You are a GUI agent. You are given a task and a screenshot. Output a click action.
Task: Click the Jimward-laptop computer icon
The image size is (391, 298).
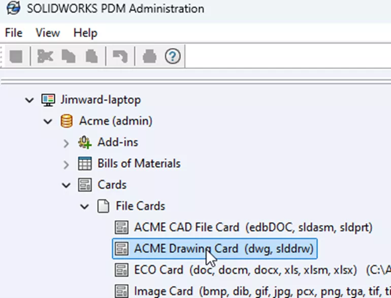pos(48,100)
